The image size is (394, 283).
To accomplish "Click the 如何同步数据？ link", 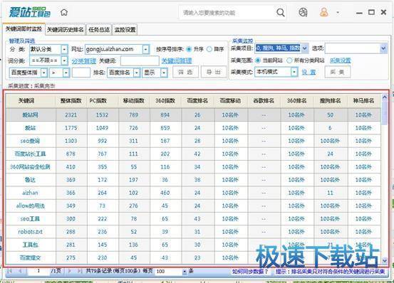I will click(250, 272).
